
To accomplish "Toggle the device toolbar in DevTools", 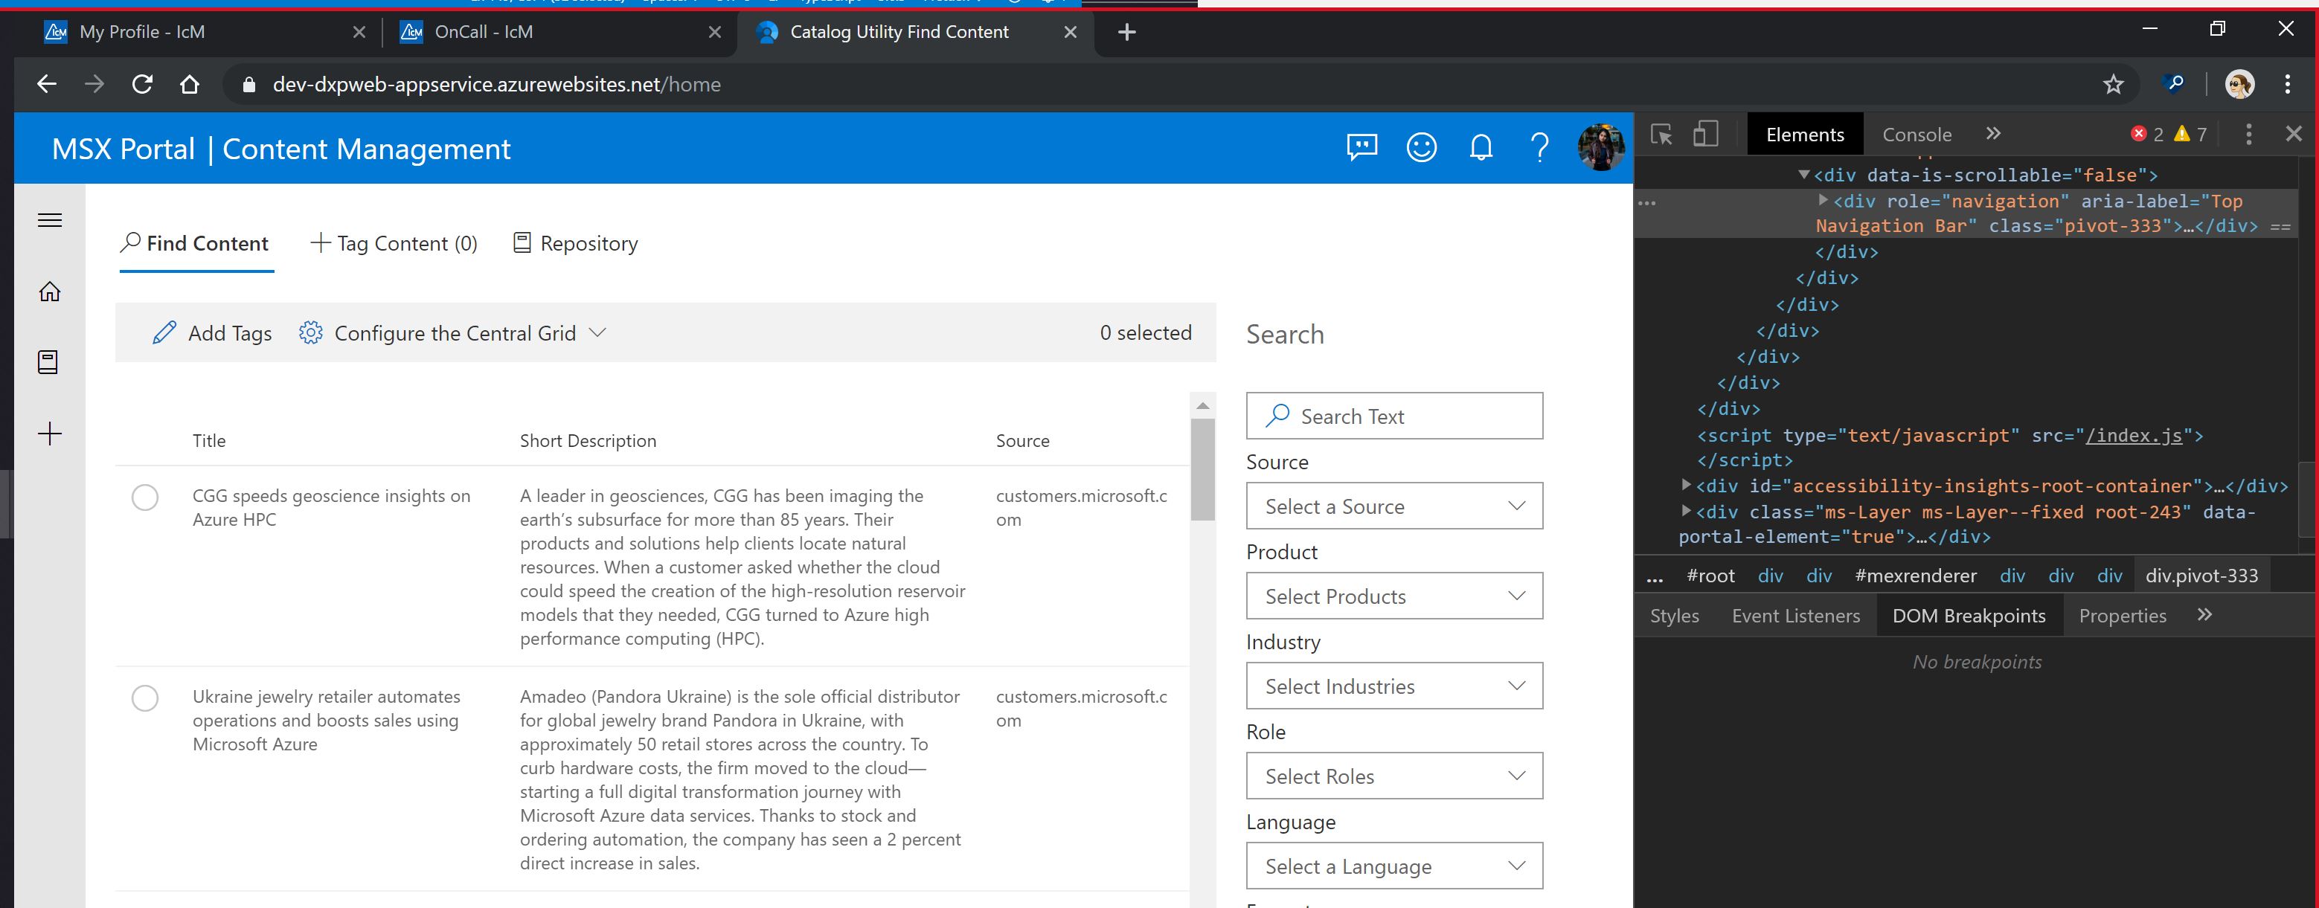I will [1705, 135].
